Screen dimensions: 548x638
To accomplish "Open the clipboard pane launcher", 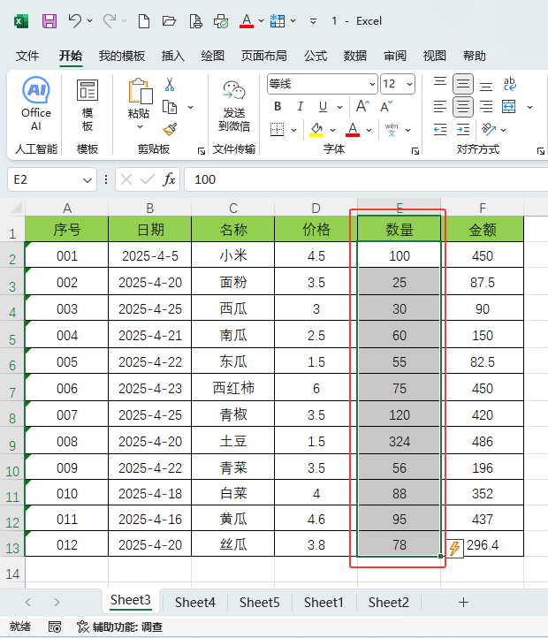I will click(x=202, y=151).
